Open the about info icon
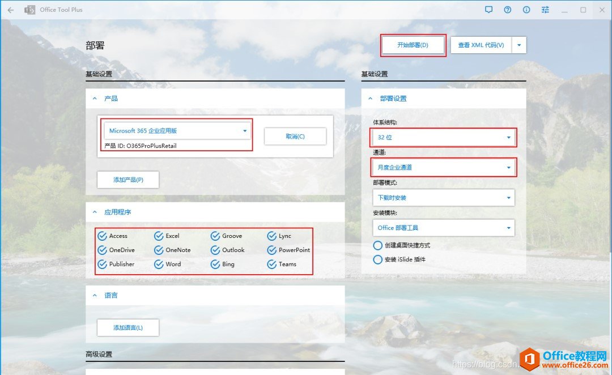This screenshot has height=375, width=612. (x=526, y=10)
